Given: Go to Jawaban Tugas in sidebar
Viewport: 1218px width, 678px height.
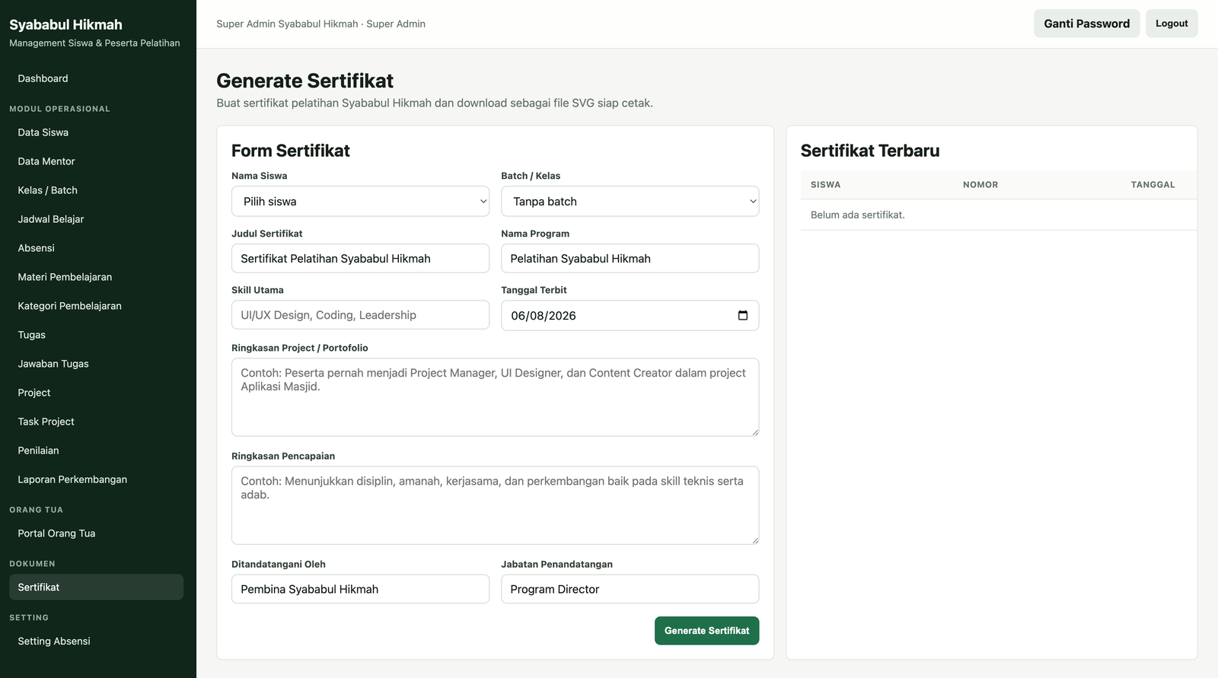Looking at the screenshot, I should click(96, 364).
